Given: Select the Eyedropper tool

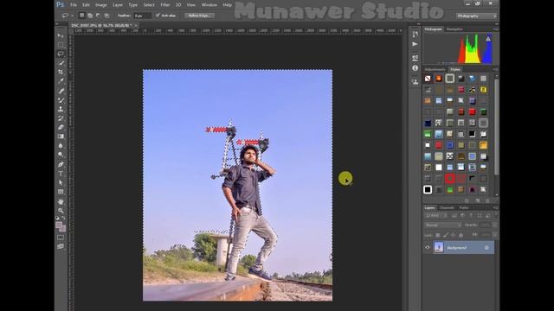Looking at the screenshot, I should (61, 81).
